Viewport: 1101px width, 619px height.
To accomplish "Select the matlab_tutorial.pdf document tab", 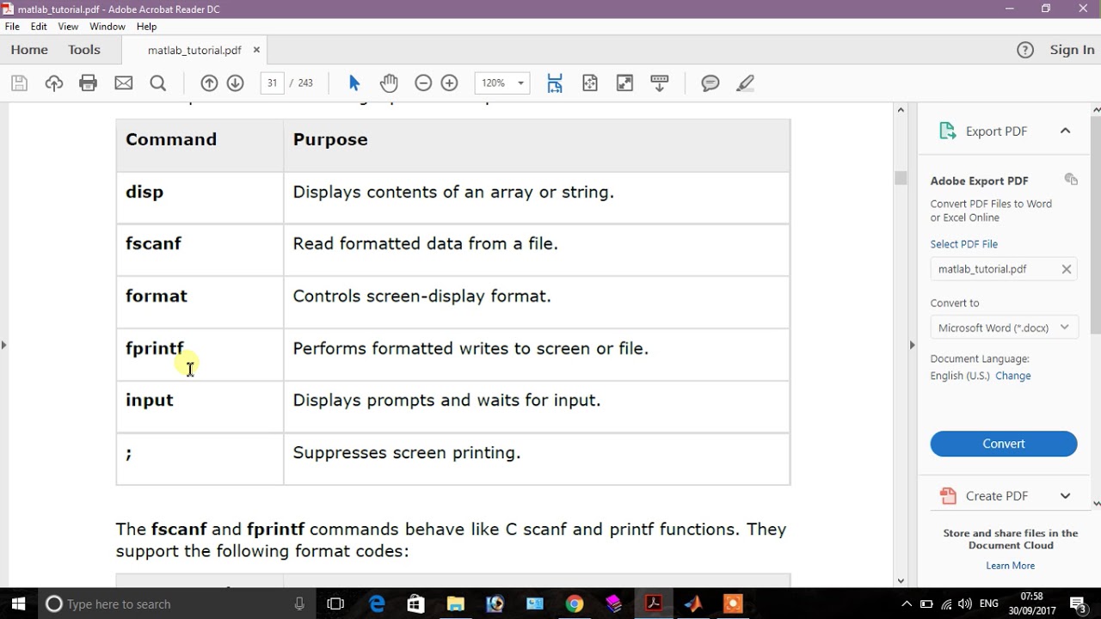I will 194,50.
